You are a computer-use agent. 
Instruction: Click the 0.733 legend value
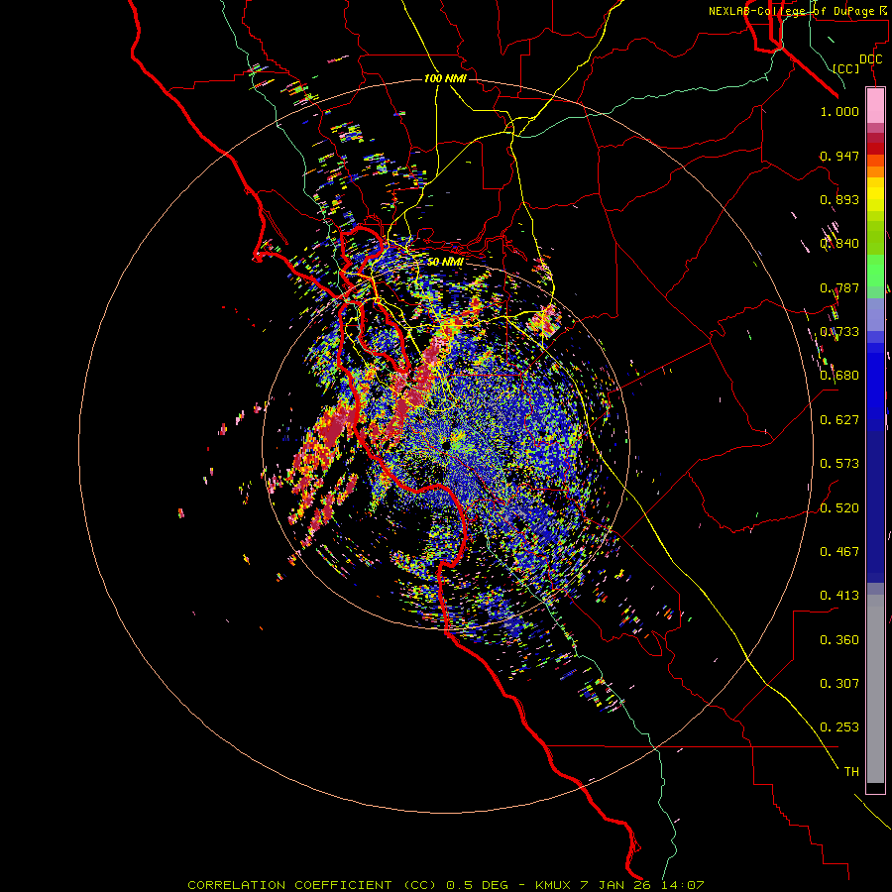(839, 332)
